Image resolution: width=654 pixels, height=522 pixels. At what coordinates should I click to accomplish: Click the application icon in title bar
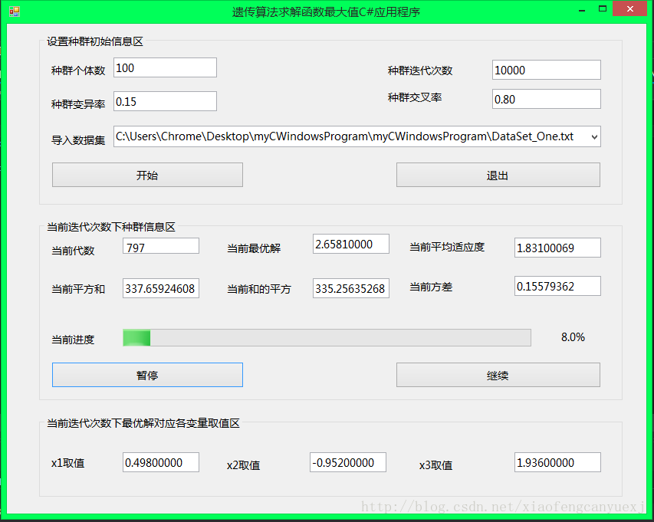tap(14, 11)
